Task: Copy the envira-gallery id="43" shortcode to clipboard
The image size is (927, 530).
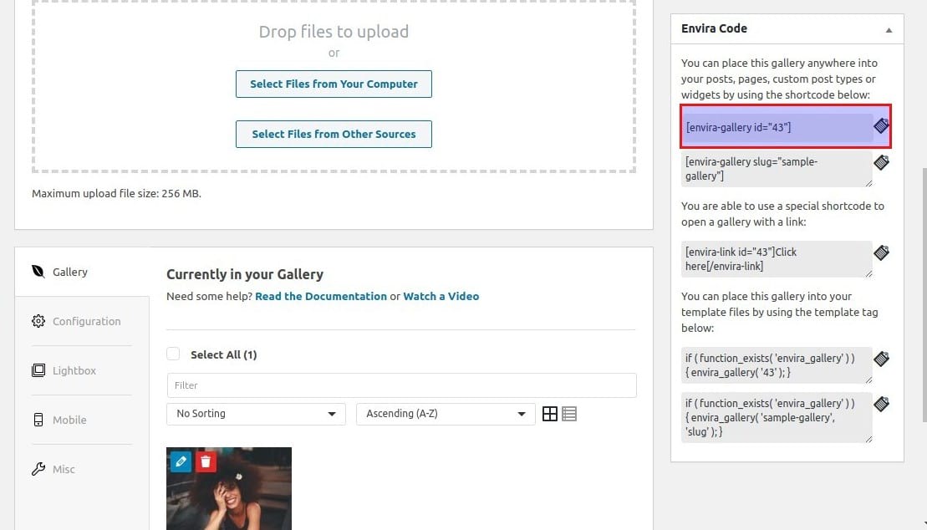Action: coord(881,126)
